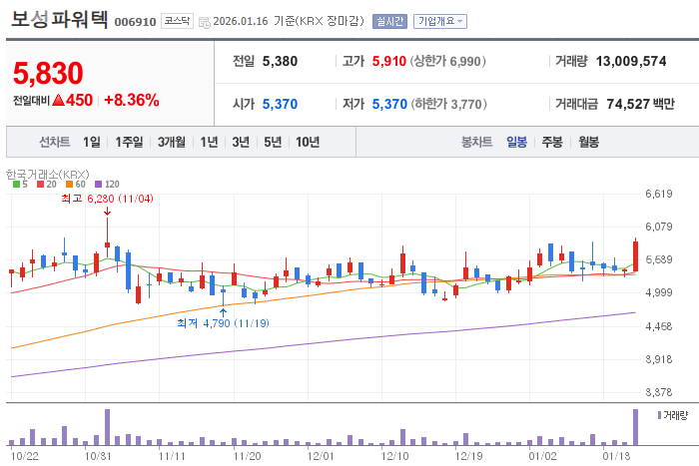Image resolution: width=699 pixels, height=466 pixels.
Task: Click the purple 120-day moving average swatch
Action: 99,184
